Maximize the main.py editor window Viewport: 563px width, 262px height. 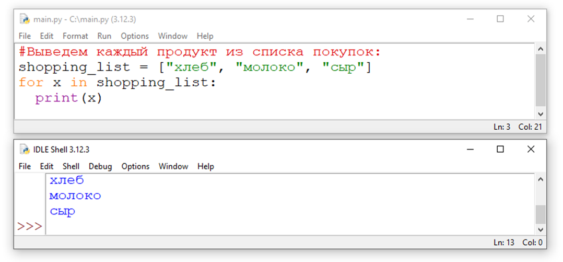(500, 19)
